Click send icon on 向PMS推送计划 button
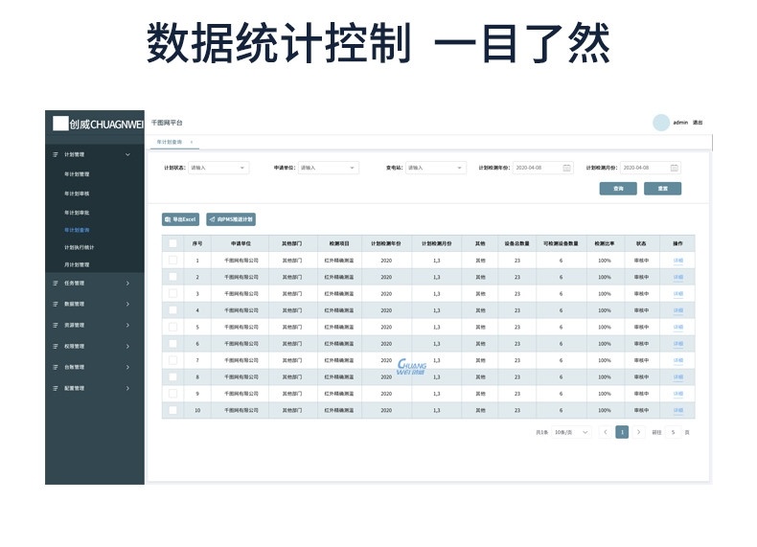 212,219
